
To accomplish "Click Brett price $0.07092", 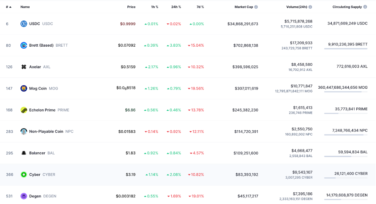I will pos(127,45).
